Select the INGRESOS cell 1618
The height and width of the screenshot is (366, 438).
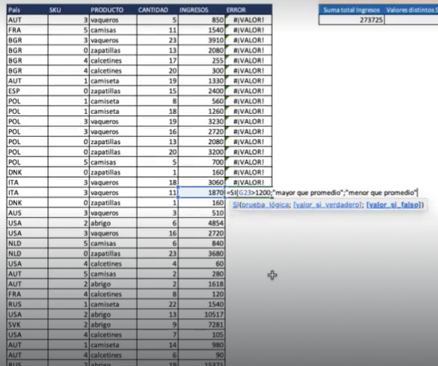[202, 284]
